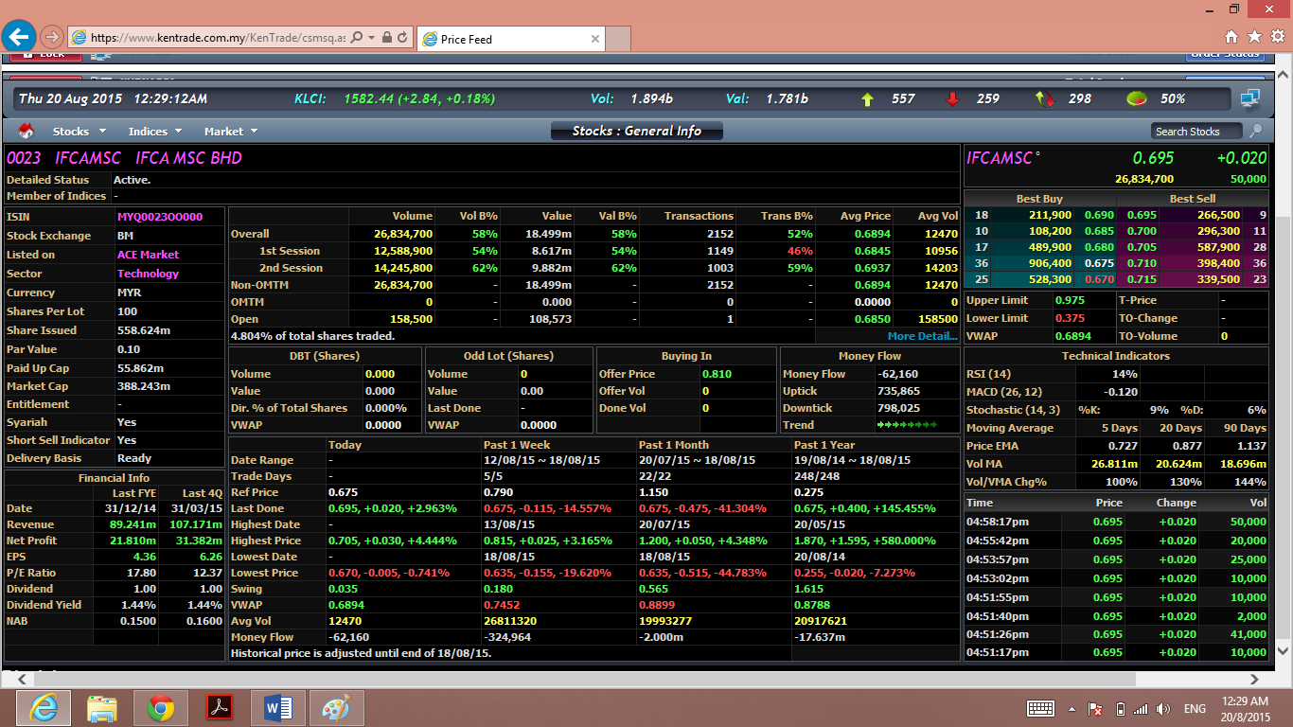
Task: Click the ISIN value MYQ0023OO000
Action: (x=160, y=217)
